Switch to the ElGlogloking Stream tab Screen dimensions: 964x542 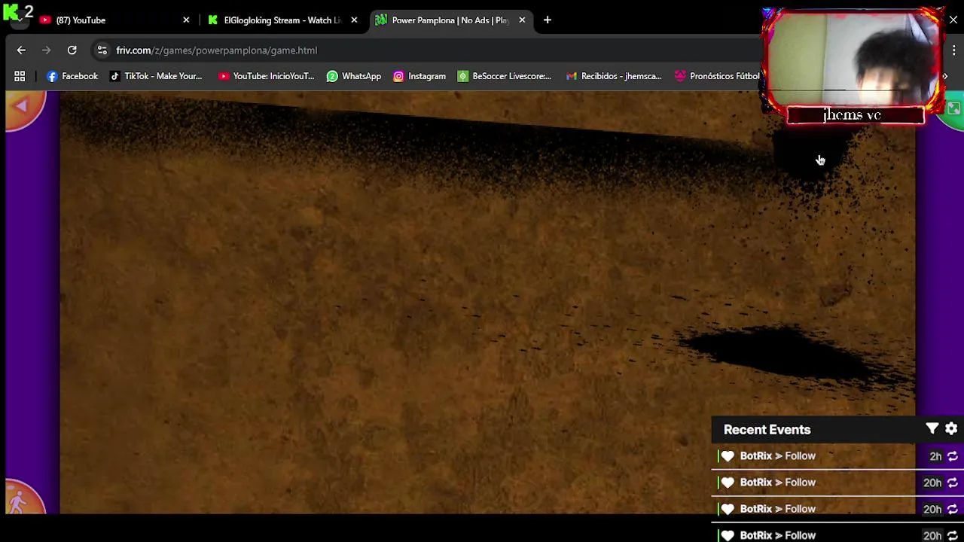(x=282, y=20)
